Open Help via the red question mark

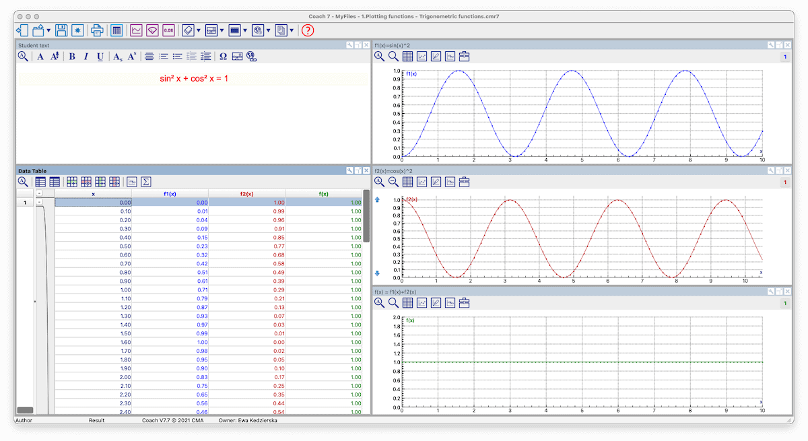308,30
